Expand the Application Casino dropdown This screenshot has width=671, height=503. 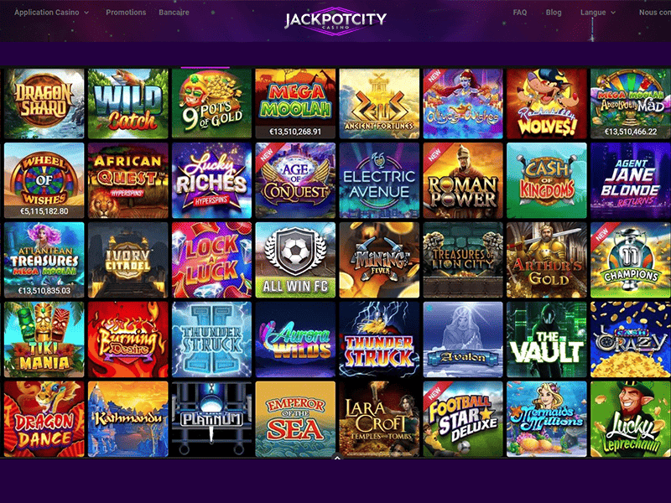tap(52, 13)
